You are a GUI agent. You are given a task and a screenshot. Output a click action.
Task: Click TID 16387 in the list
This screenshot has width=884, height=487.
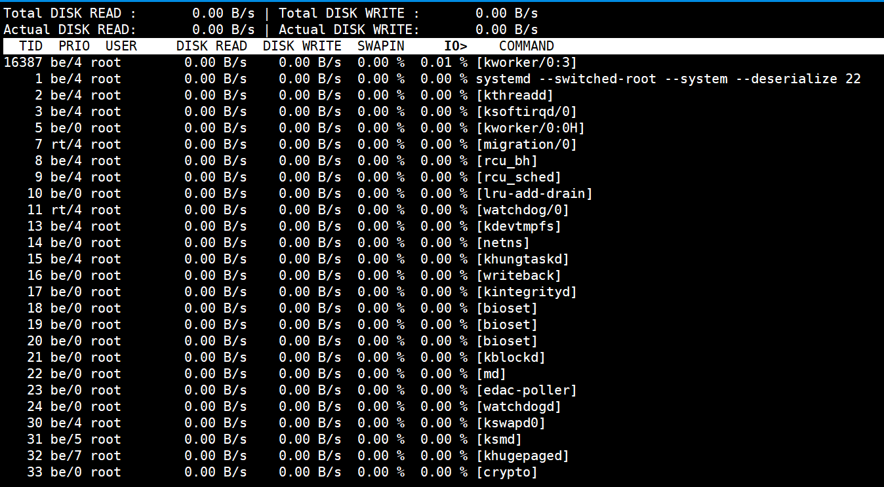click(23, 62)
